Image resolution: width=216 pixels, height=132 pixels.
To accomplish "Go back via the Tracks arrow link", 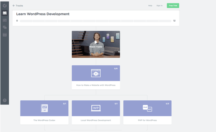I will click(x=18, y=6).
